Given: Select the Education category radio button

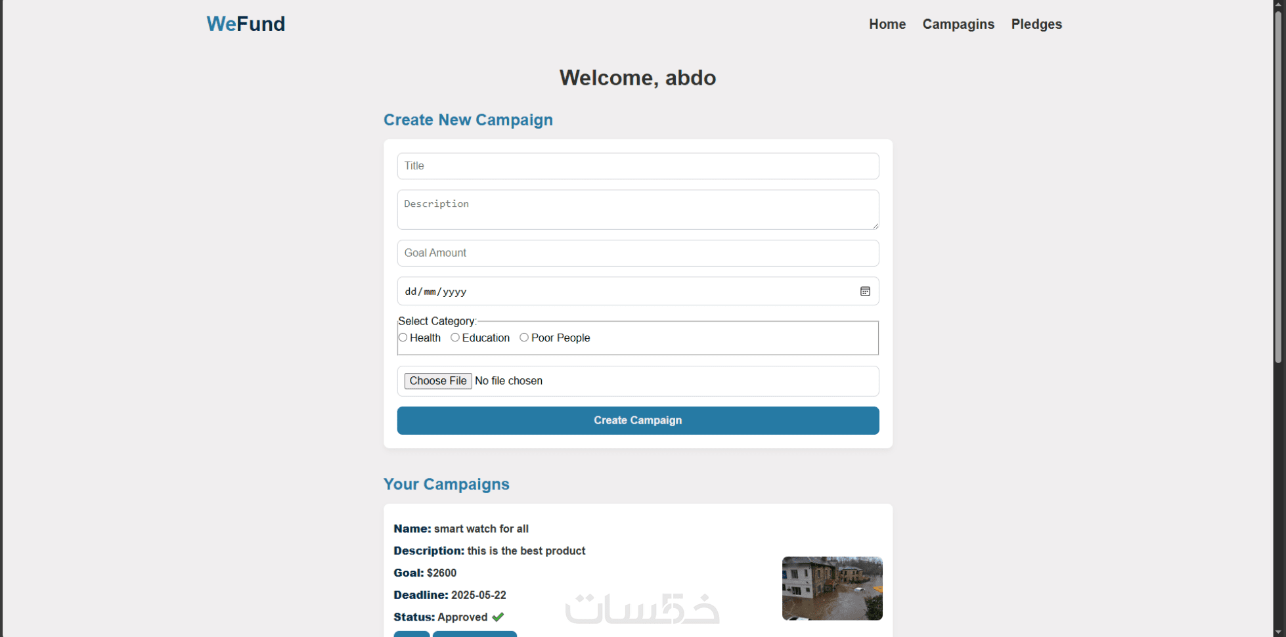Looking at the screenshot, I should [x=455, y=338].
